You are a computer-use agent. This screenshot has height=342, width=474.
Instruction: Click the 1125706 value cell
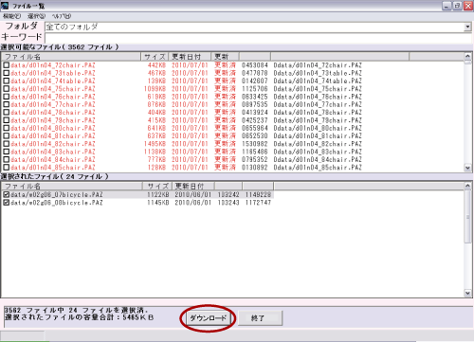click(255, 89)
